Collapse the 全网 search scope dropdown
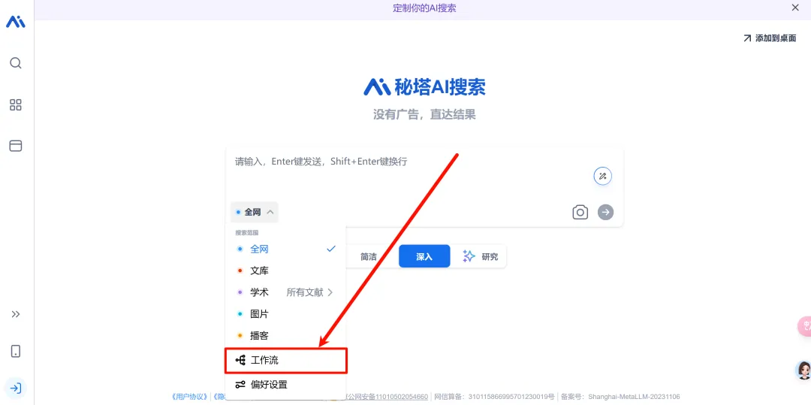 coord(255,212)
